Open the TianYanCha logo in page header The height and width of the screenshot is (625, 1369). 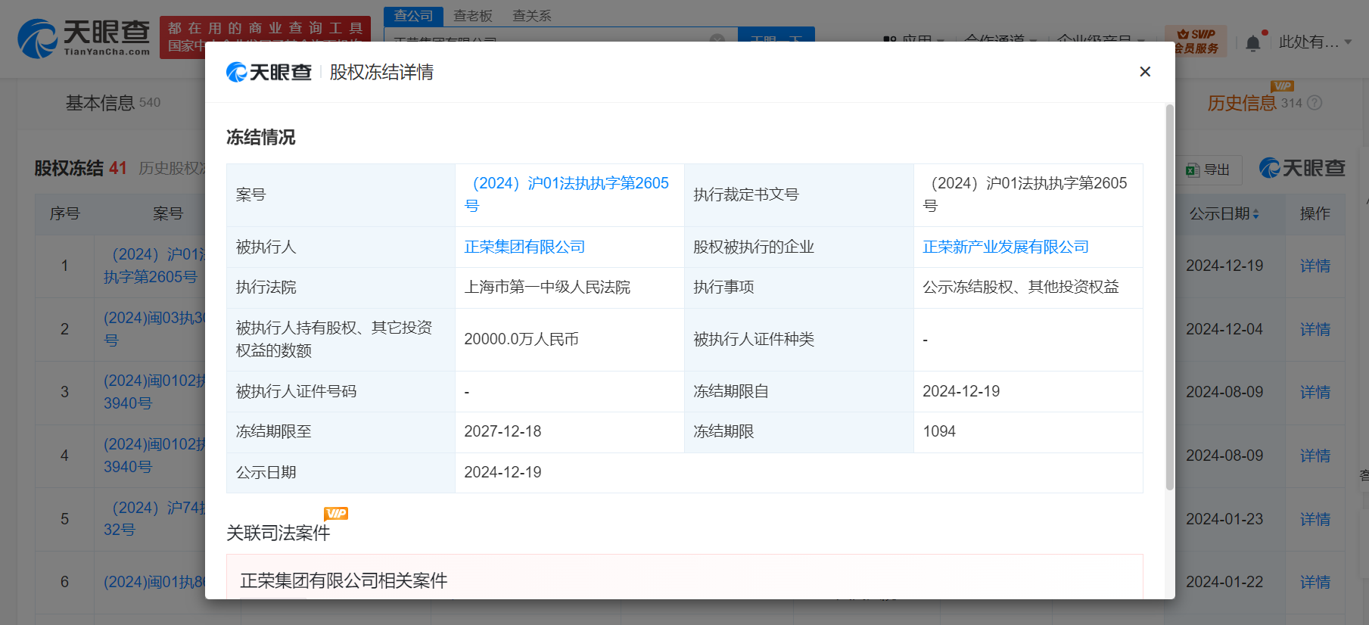84,38
